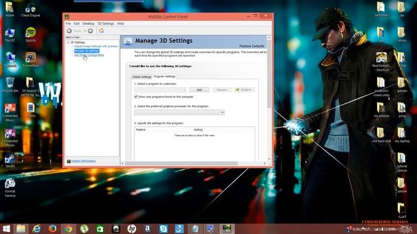The height and width of the screenshot is (234, 417).
Task: Open the Format Factory desktop shortcut
Action: (x=10, y=188)
